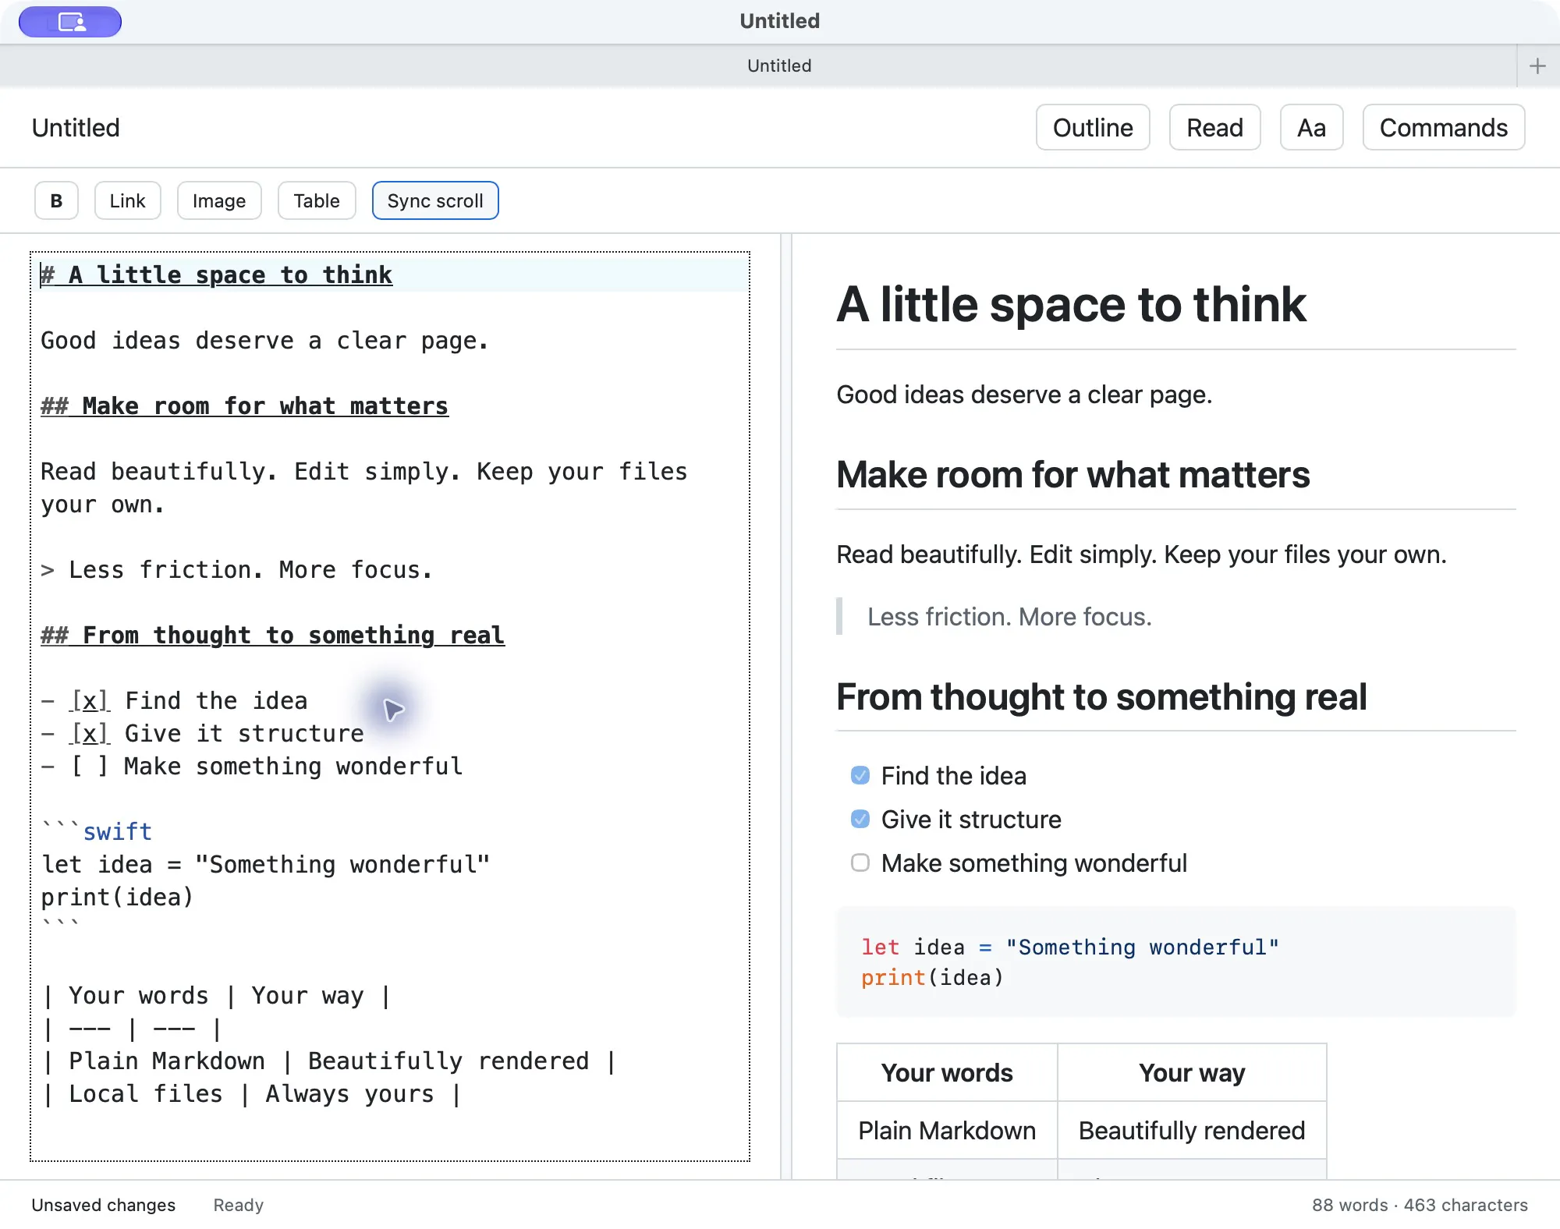Click the preview blockquote 'Less friction. More focus.'
The height and width of the screenshot is (1229, 1560).
(x=1009, y=617)
